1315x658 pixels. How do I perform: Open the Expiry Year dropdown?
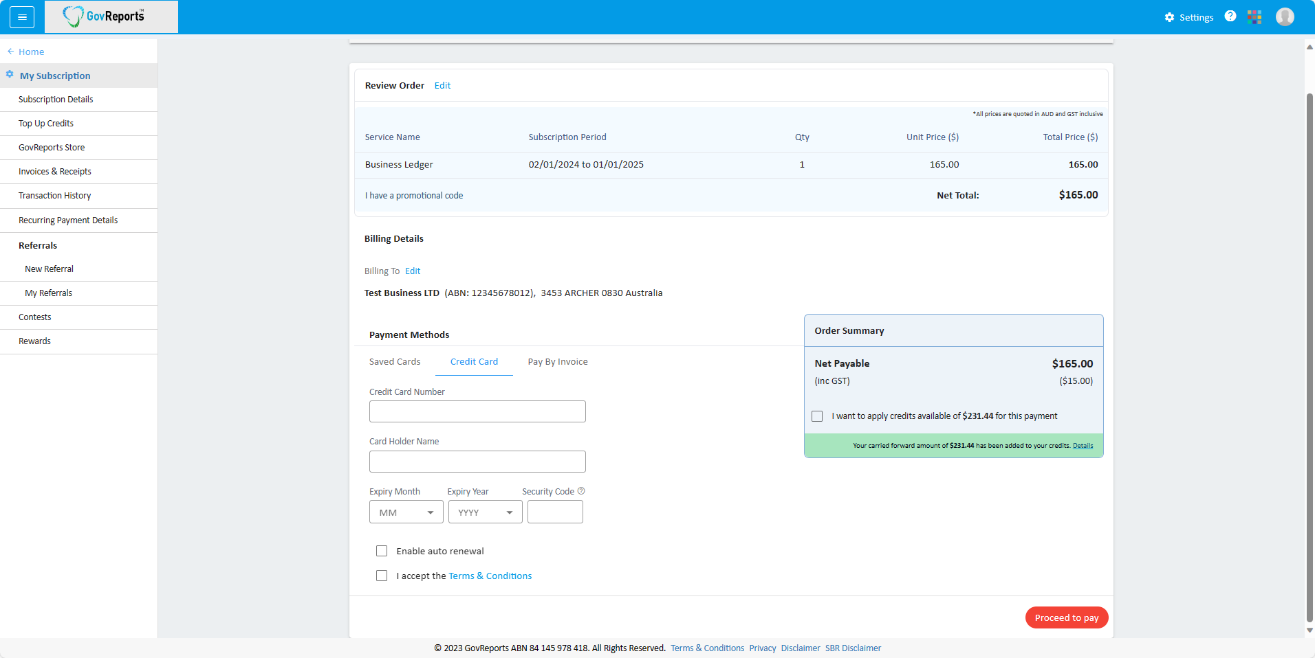(486, 512)
